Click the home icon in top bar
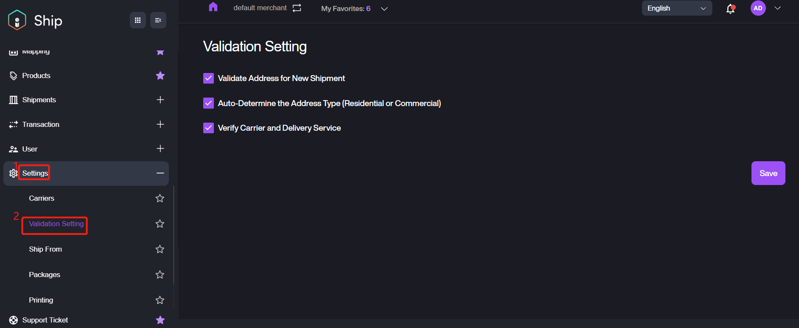This screenshot has width=799, height=328. tap(213, 7)
